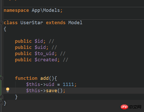Click the UserStar class name
This screenshot has width=144, height=112.
click(32, 23)
